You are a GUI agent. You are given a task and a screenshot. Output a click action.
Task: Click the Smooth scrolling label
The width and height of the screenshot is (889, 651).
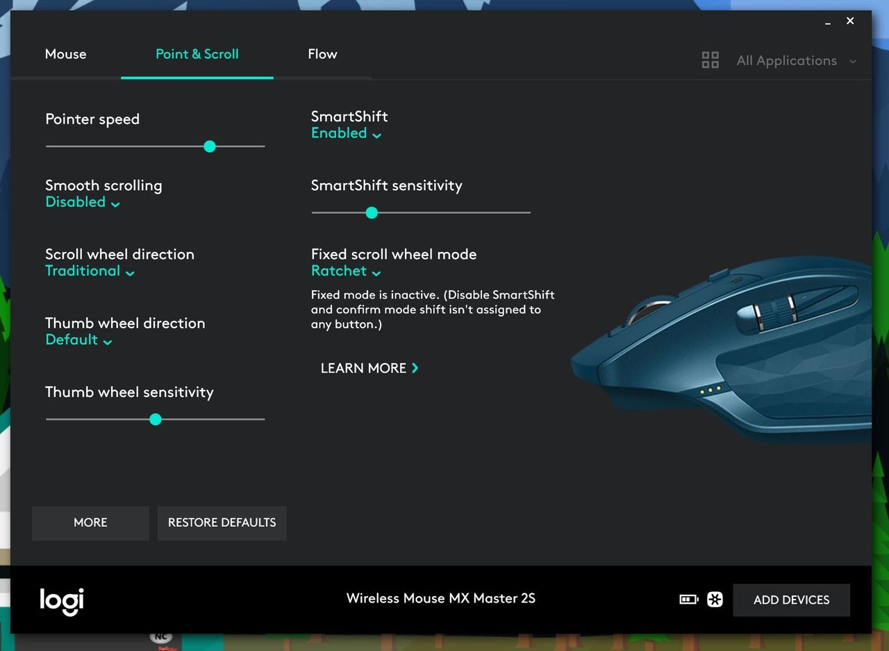(103, 185)
